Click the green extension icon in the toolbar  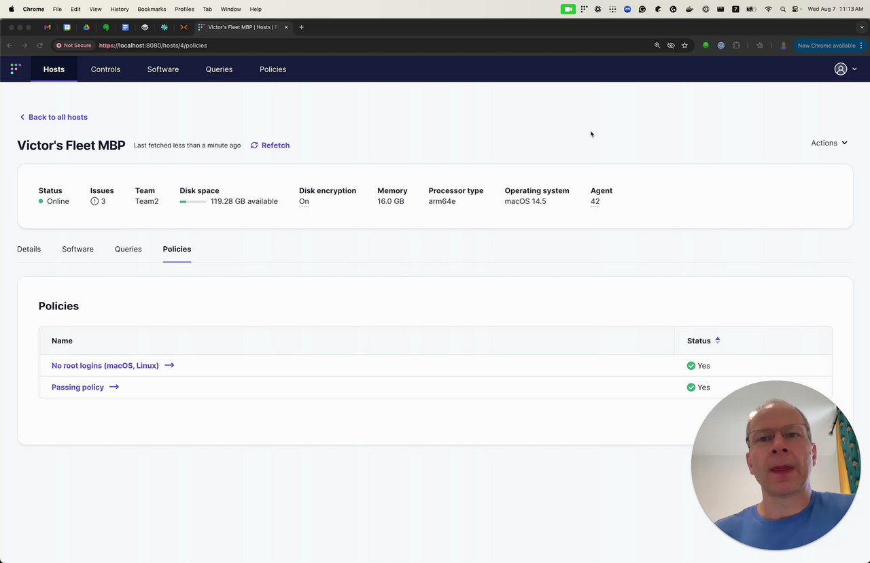[706, 46]
